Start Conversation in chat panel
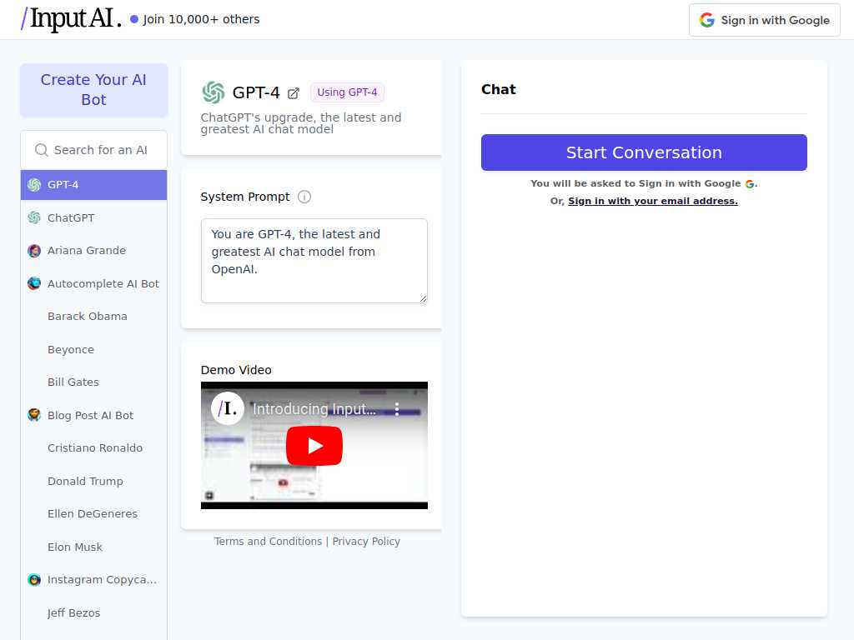 pyautogui.click(x=644, y=152)
